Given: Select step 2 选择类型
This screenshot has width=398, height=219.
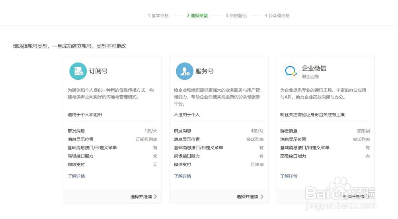Looking at the screenshot, I should click(x=197, y=16).
